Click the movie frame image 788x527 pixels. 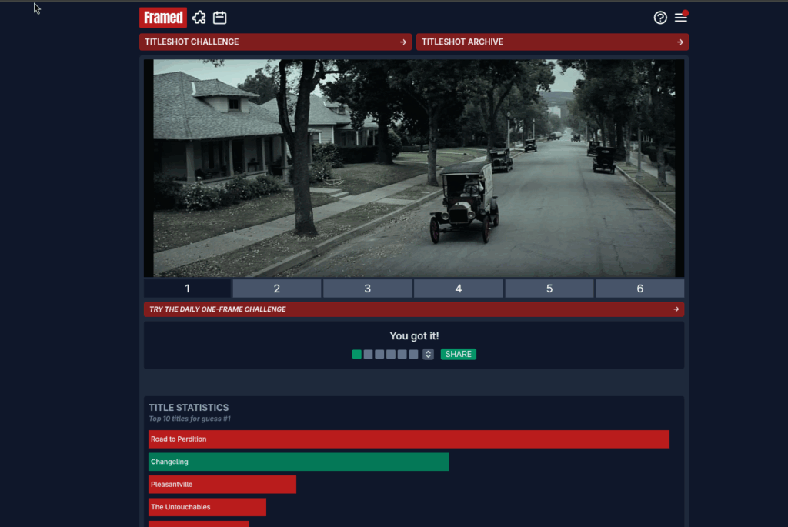point(414,168)
